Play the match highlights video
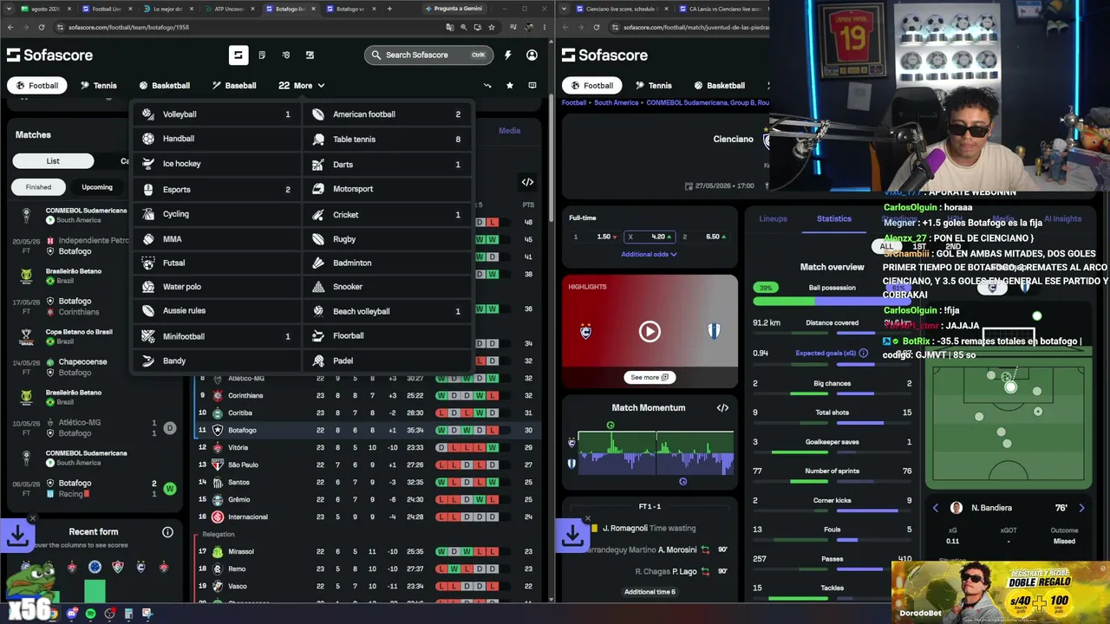The image size is (1110, 624). point(650,331)
